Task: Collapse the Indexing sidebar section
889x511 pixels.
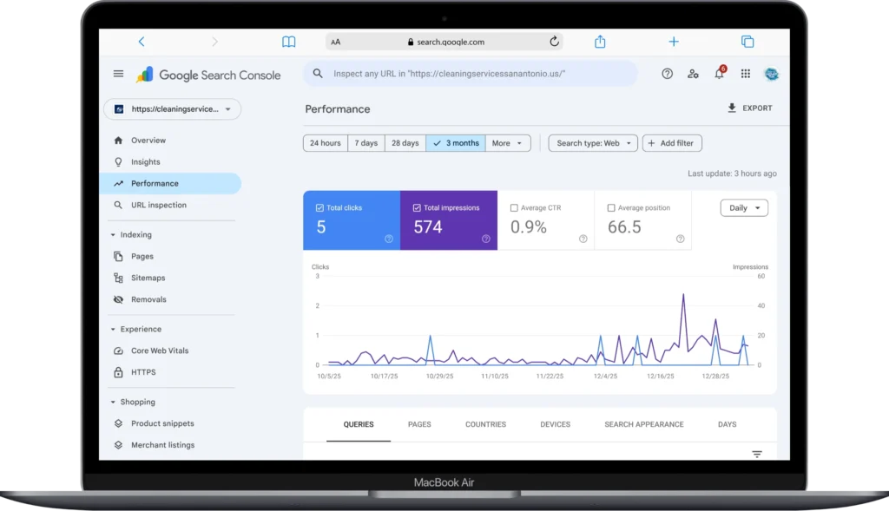Action: [113, 235]
